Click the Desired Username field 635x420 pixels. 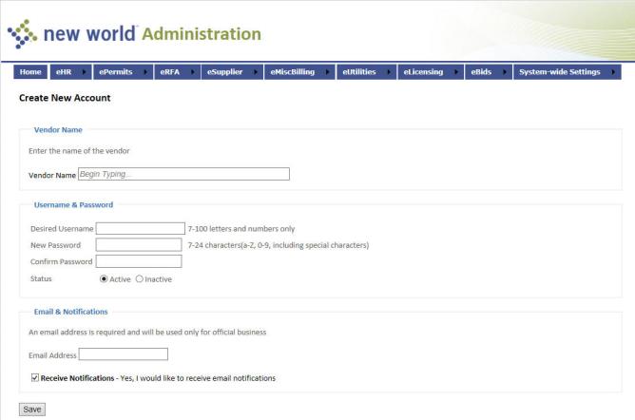140,228
